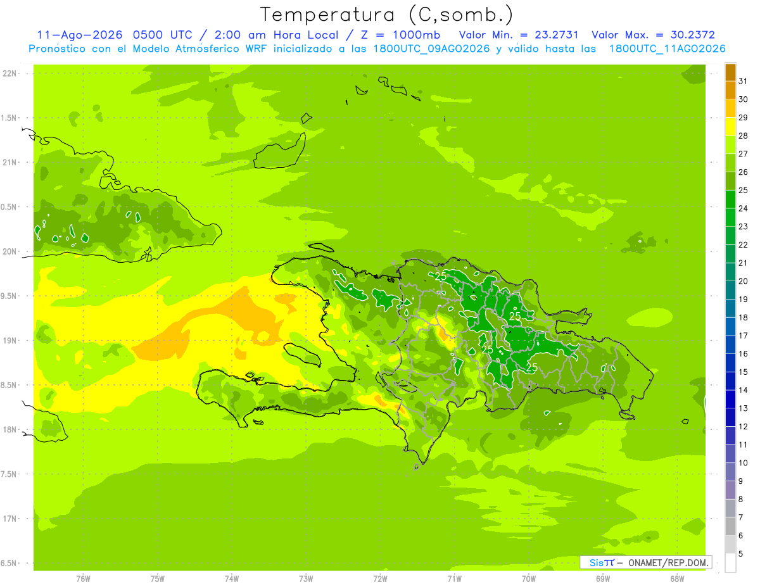Click the "69W" longitude axis label
The image size is (760, 587).
(602, 579)
